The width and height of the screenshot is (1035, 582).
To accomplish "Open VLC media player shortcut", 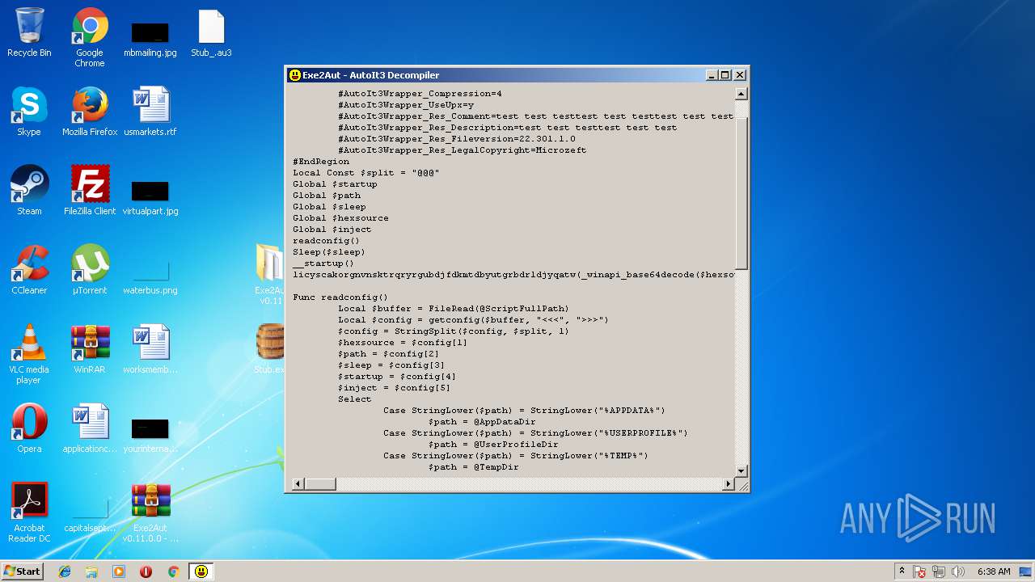I will (x=29, y=355).
